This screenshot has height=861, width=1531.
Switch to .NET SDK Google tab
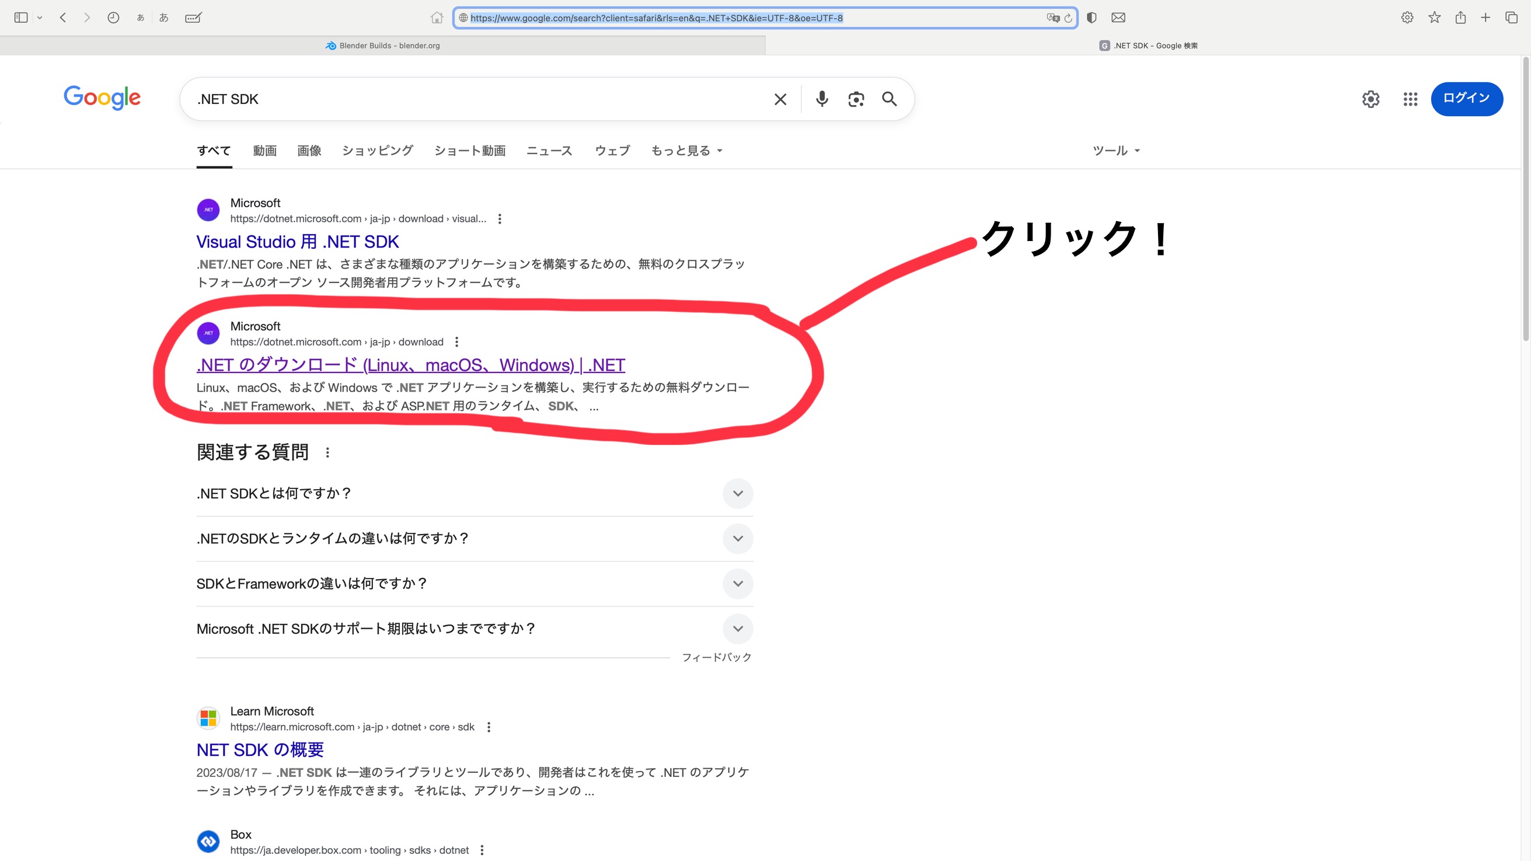(x=1148, y=46)
